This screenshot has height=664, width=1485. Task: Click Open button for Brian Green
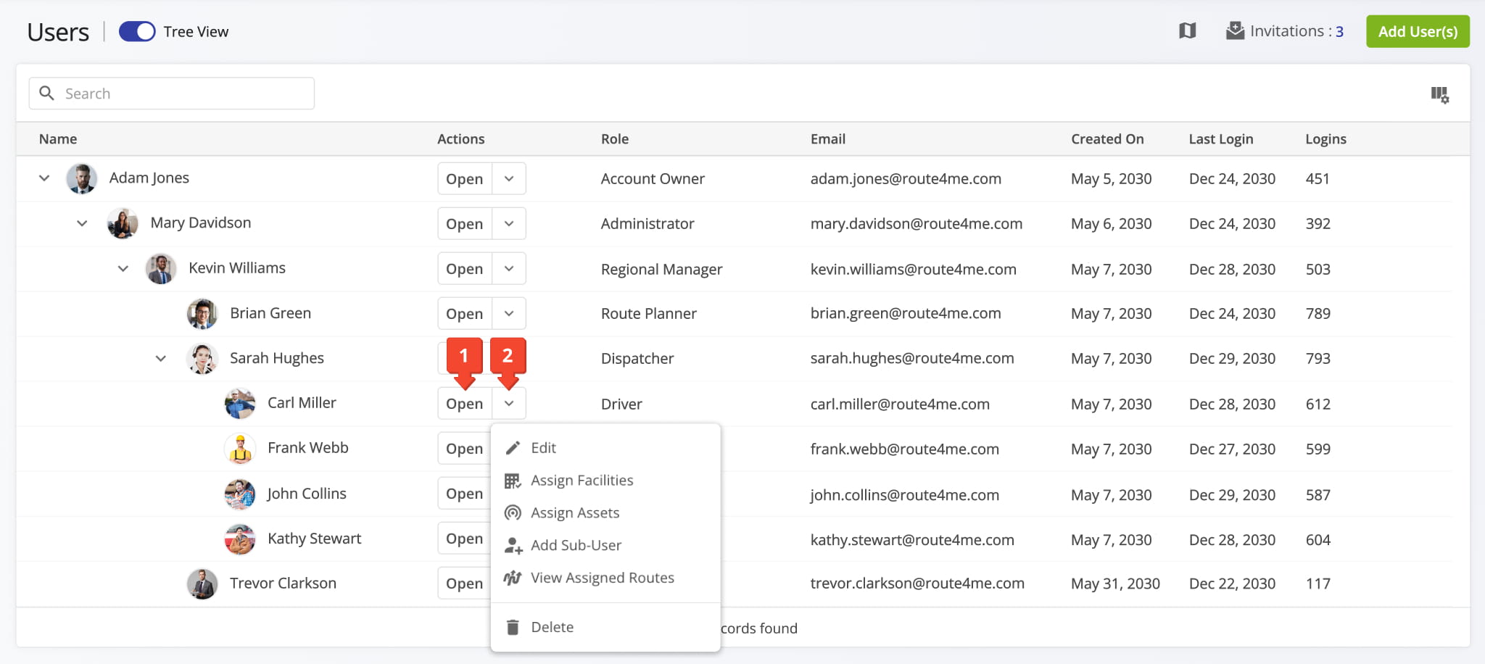465,313
